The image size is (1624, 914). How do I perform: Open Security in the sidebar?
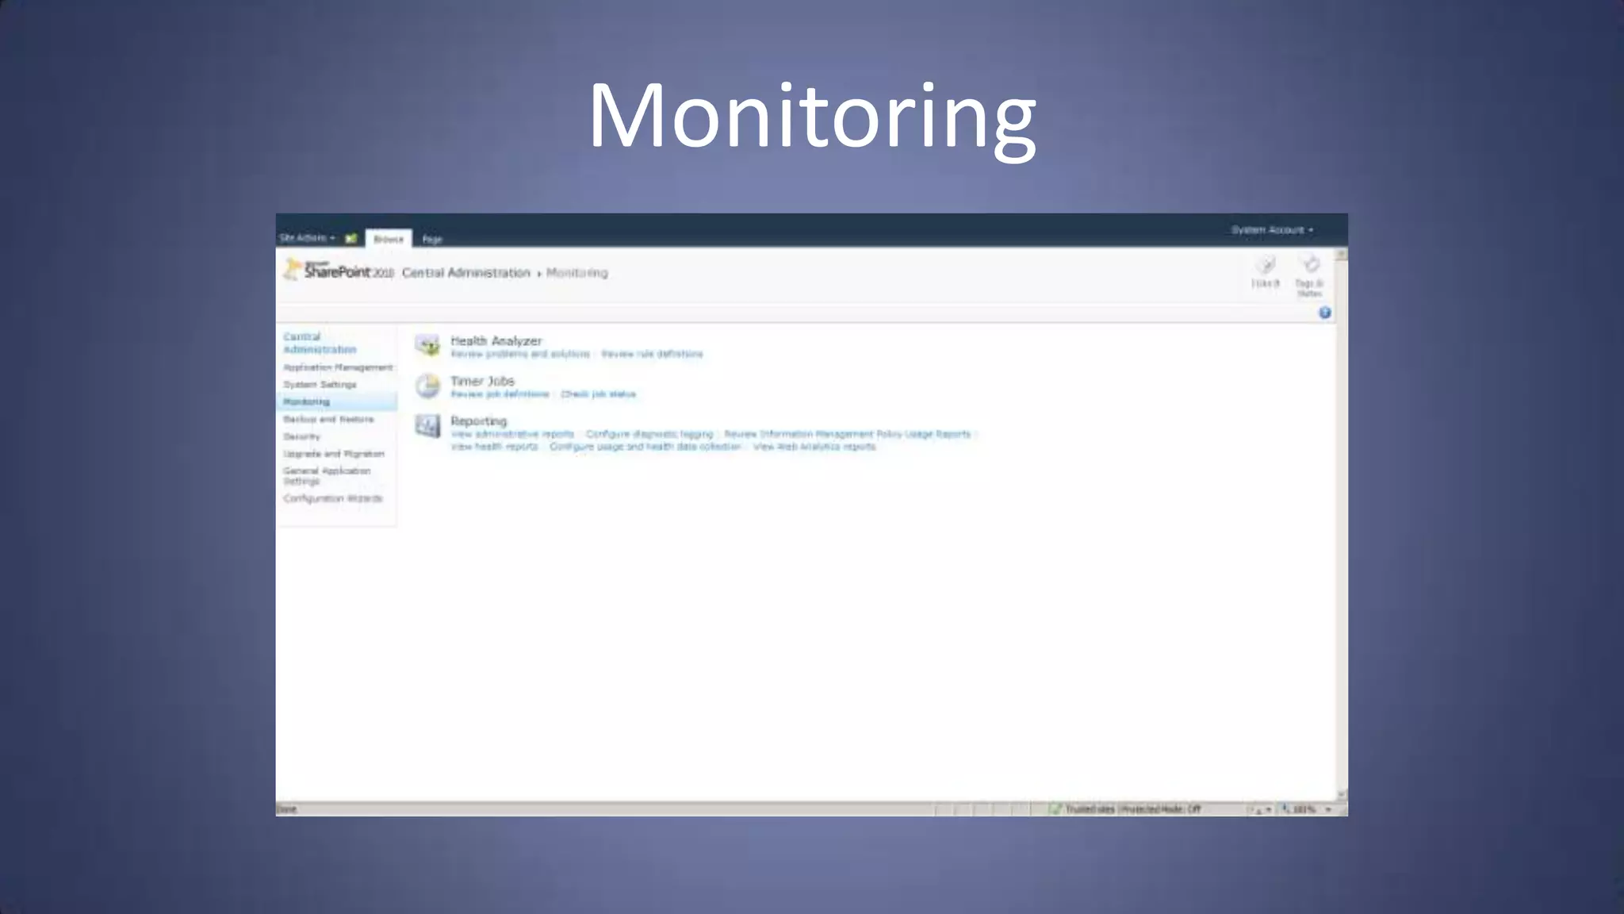[302, 436]
